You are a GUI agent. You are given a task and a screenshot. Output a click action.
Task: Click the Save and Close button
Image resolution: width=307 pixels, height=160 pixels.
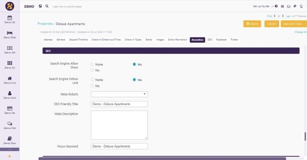(x=292, y=24)
